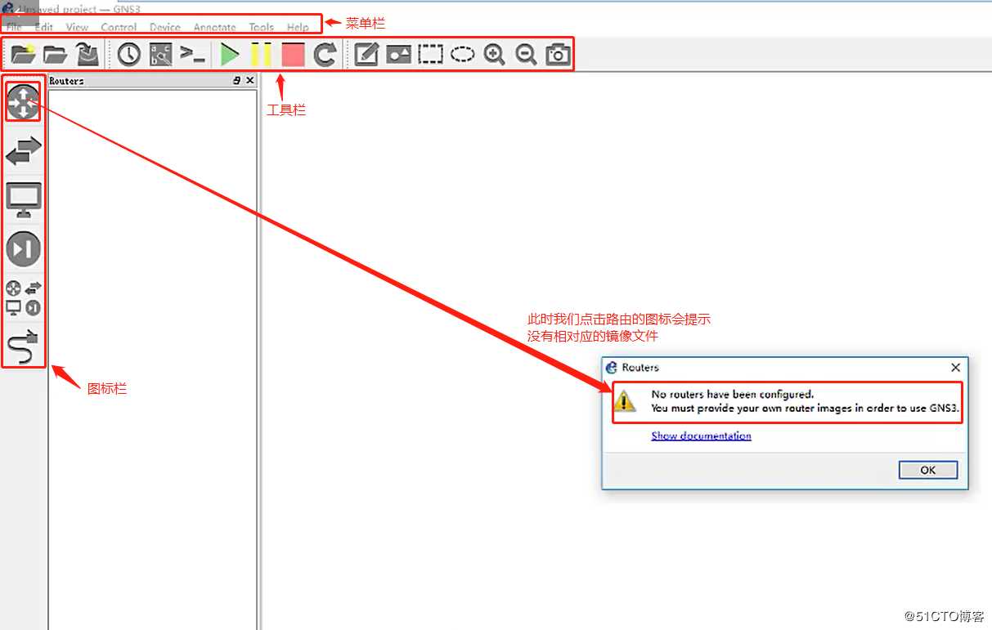
Task: Browse all devices icon
Action: click(x=23, y=298)
